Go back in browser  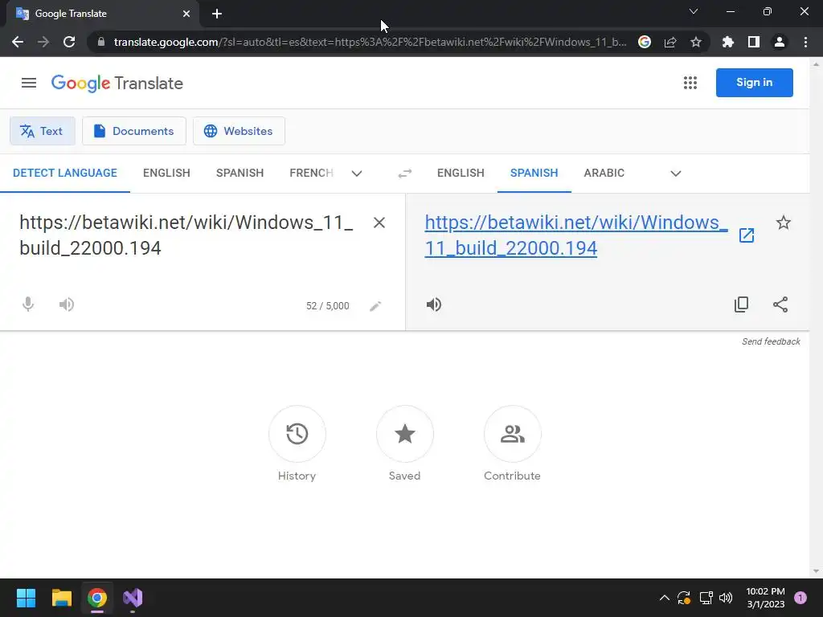(18, 42)
